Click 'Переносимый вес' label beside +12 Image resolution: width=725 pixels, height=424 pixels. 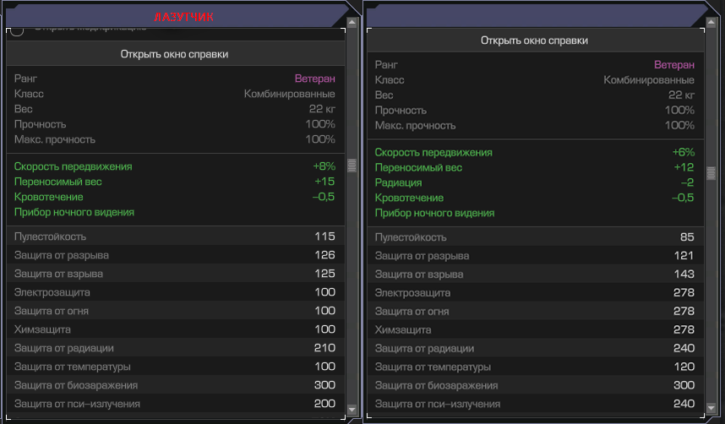point(418,168)
